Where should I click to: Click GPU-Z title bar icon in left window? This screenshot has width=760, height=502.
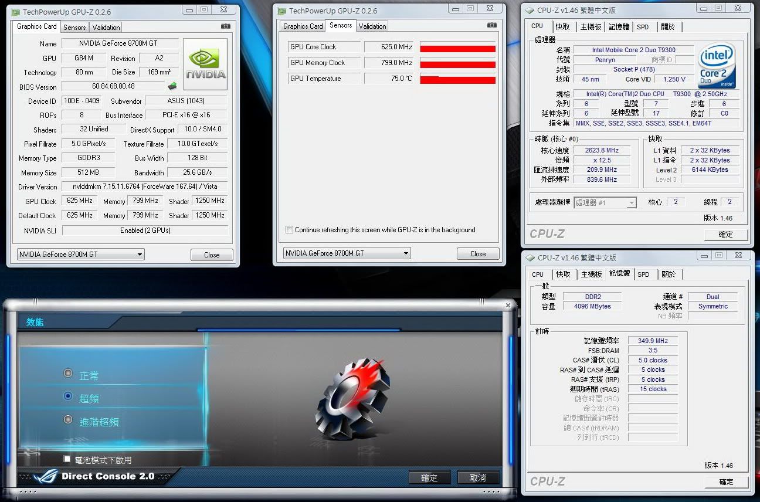pos(15,11)
